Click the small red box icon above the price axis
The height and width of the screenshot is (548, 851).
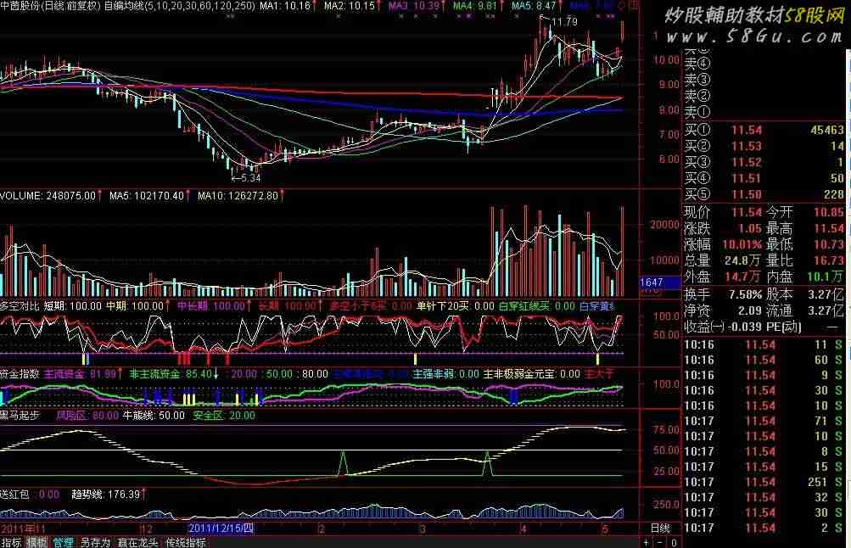(635, 5)
